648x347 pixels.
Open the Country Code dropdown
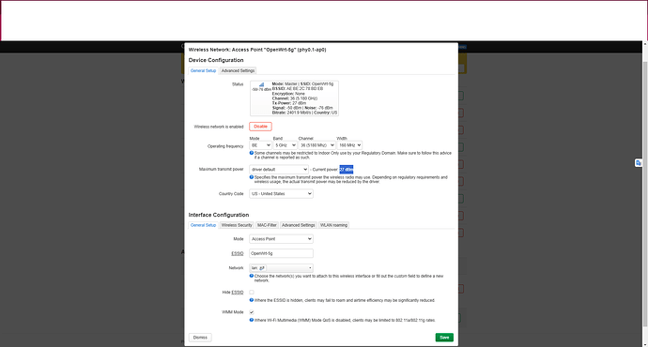[281, 193]
